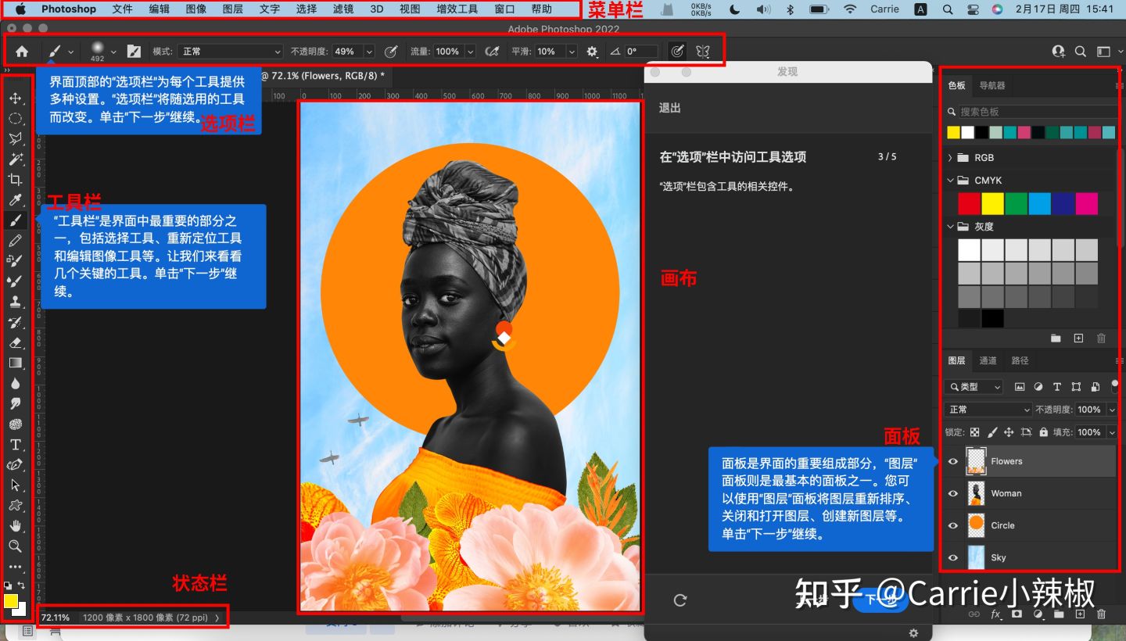
Task: Select the Elliptical Marquee tool
Action: (x=16, y=119)
